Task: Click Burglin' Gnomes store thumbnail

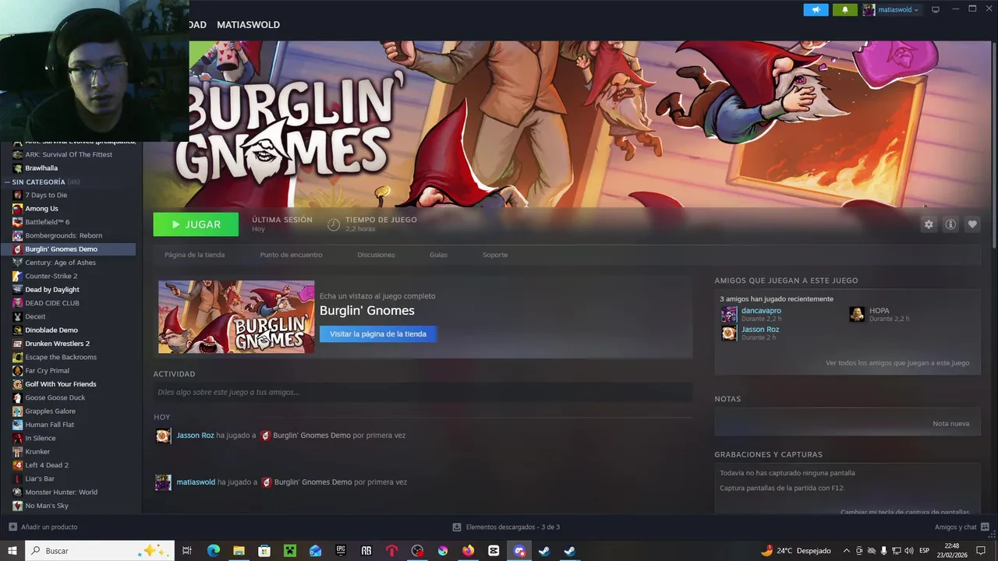Action: (x=236, y=317)
